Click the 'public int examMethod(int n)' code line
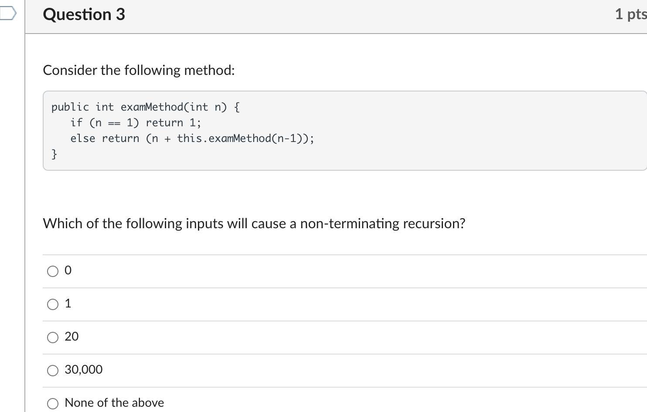This screenshot has height=412, width=647. coord(146,107)
